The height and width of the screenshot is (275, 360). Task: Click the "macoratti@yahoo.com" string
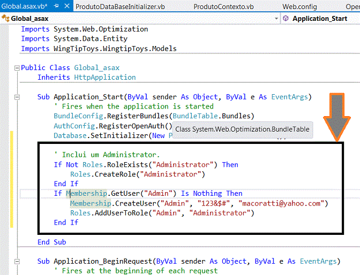281,203
